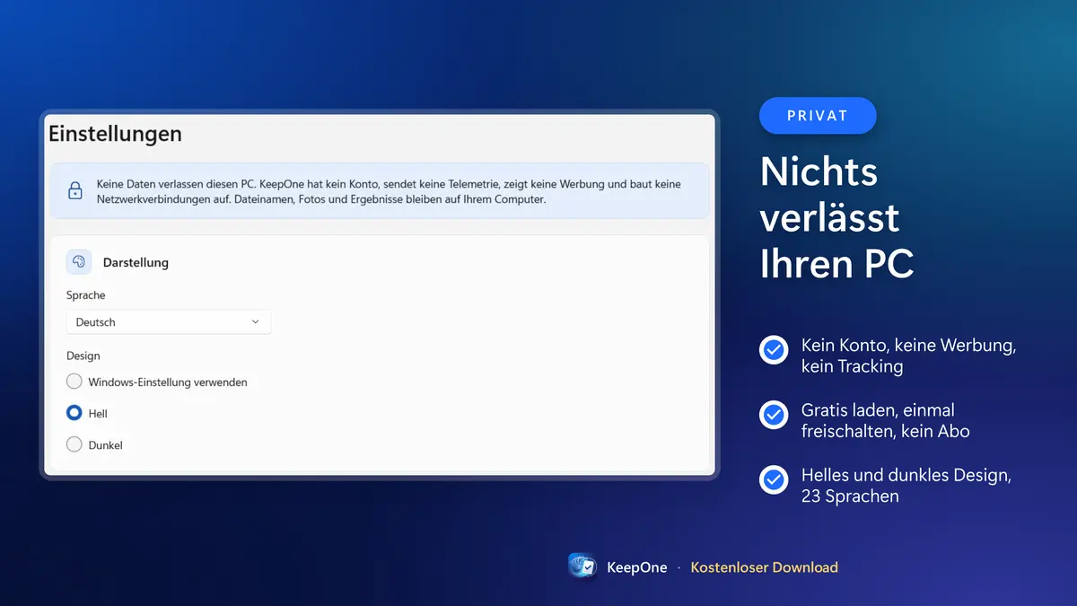Select the Hell design radio button
The width and height of the screenshot is (1077, 606).
(x=74, y=413)
